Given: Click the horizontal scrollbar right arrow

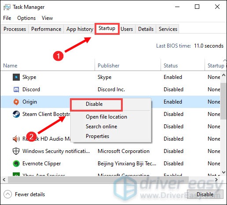Looking at the screenshot, I should [216, 179].
